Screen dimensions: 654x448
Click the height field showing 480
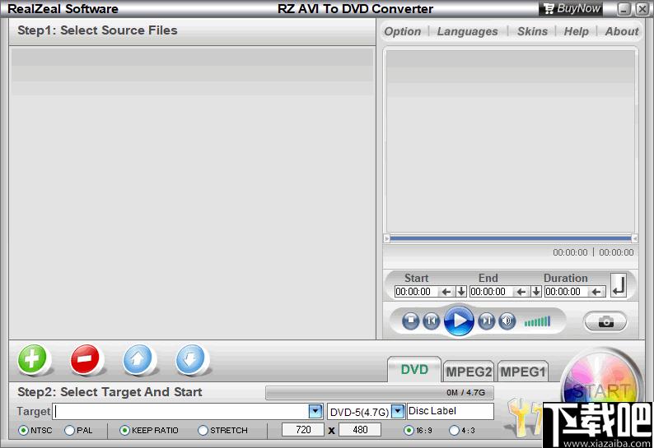pos(360,430)
